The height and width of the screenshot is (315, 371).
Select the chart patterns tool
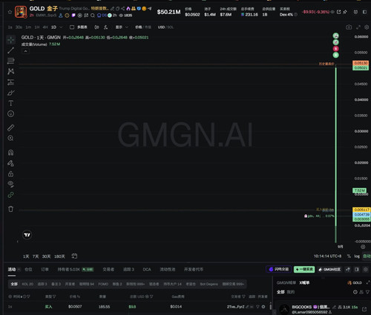(x=10, y=71)
